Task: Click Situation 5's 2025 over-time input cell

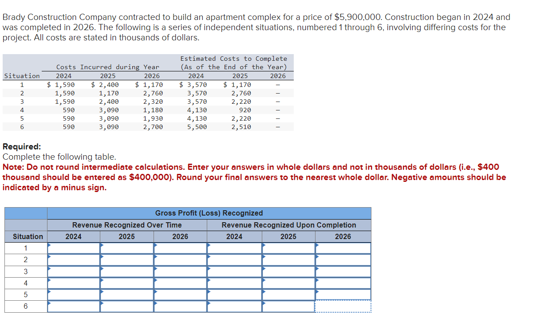Action: tap(126, 294)
